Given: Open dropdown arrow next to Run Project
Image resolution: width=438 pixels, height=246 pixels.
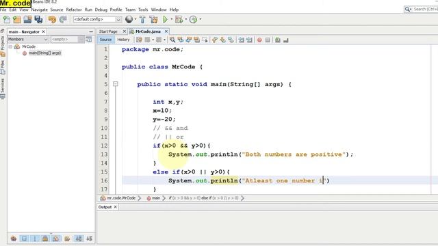Looking at the screenshot, I should (x=171, y=19).
